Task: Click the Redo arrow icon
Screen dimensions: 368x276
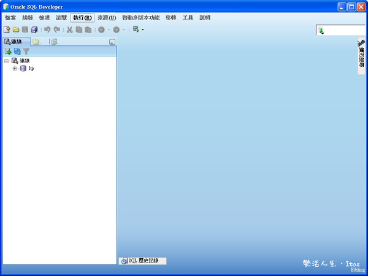Action: point(57,29)
